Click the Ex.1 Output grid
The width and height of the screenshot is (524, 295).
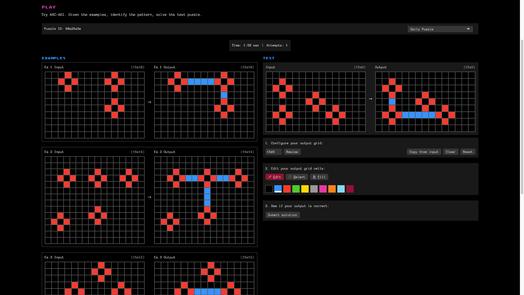coord(204,105)
